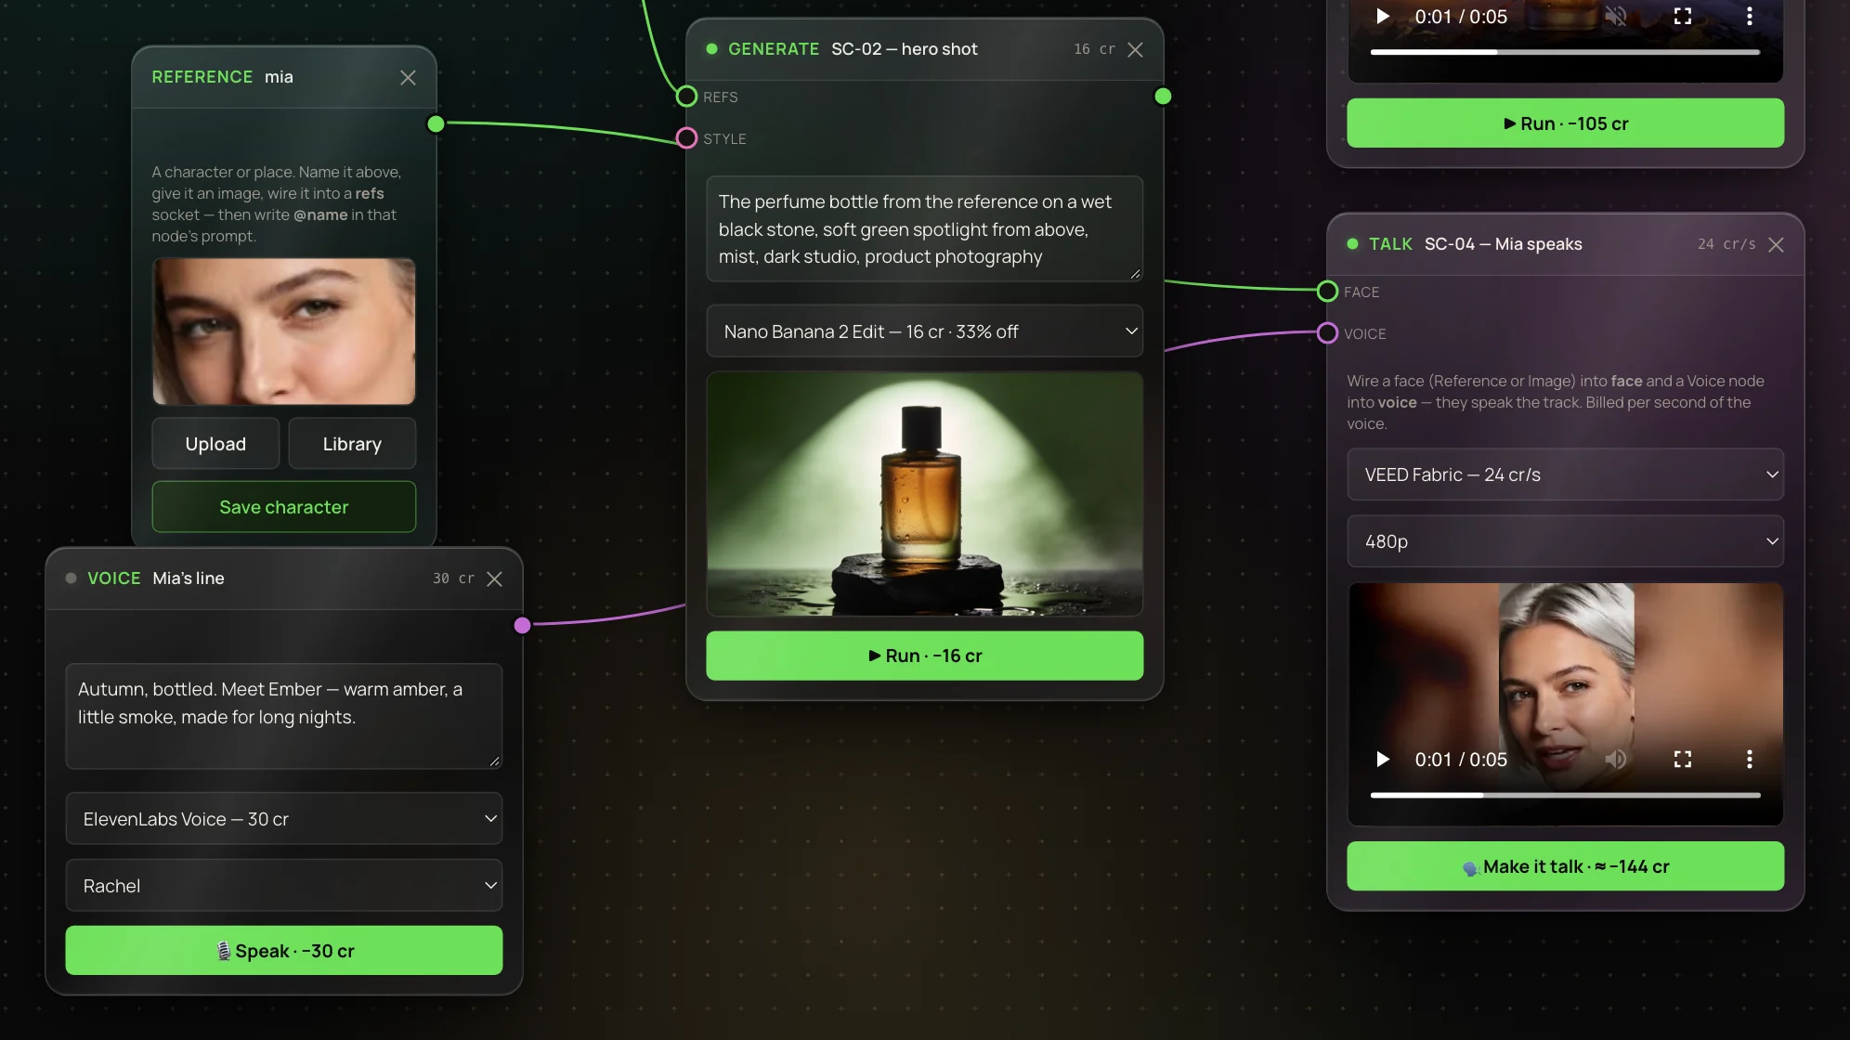Image resolution: width=1850 pixels, height=1040 pixels.
Task: Play the top video preview
Action: (x=1383, y=17)
